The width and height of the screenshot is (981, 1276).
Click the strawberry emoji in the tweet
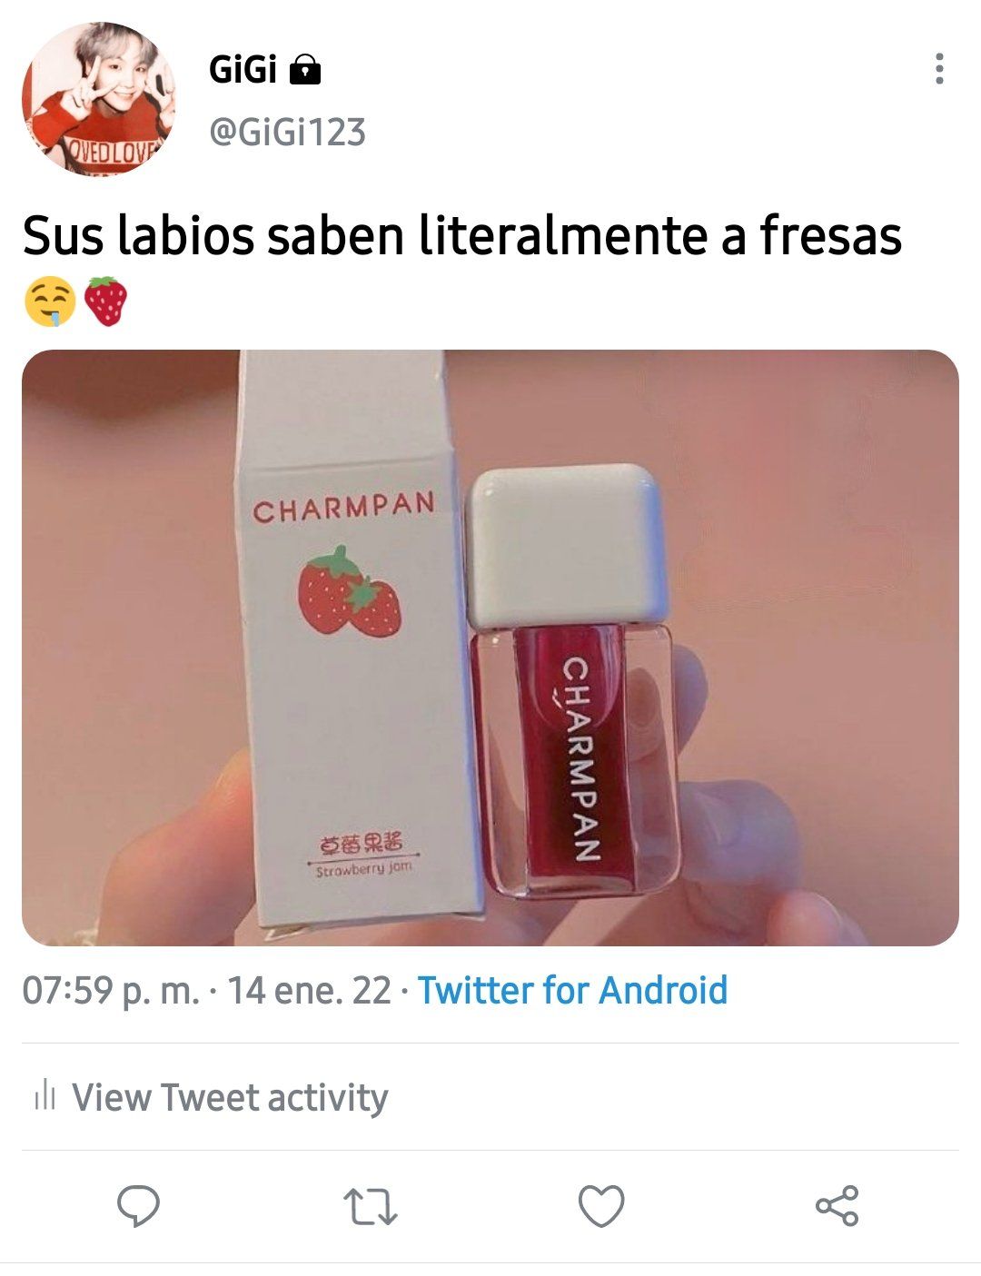coord(106,302)
